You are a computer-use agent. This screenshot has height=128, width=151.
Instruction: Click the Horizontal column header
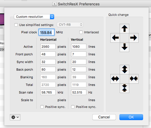tap(48, 40)
